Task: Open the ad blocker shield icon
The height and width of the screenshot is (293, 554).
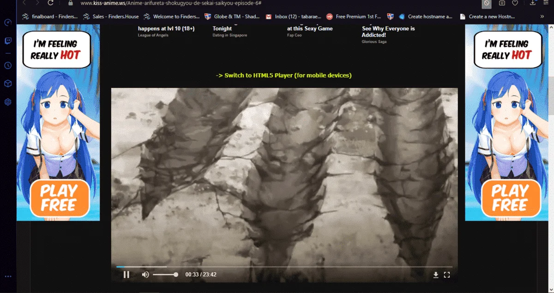Action: pos(487,3)
